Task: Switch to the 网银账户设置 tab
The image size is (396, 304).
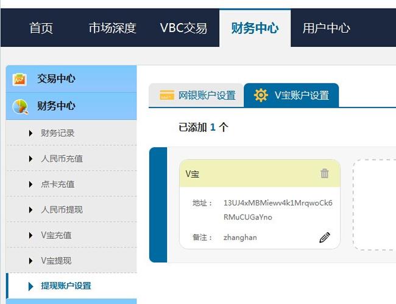Action: click(196, 95)
